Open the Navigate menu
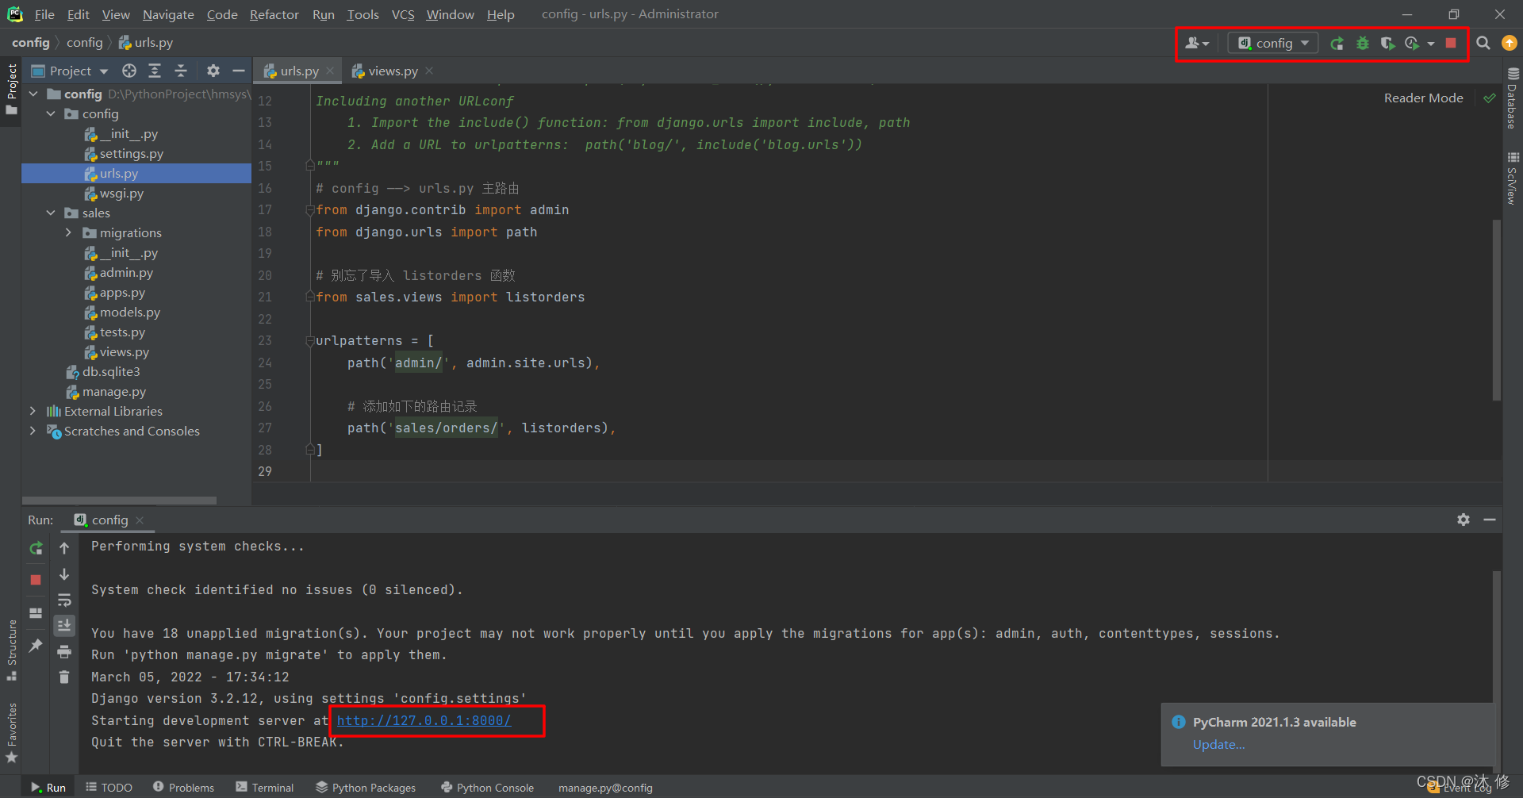 click(x=168, y=14)
